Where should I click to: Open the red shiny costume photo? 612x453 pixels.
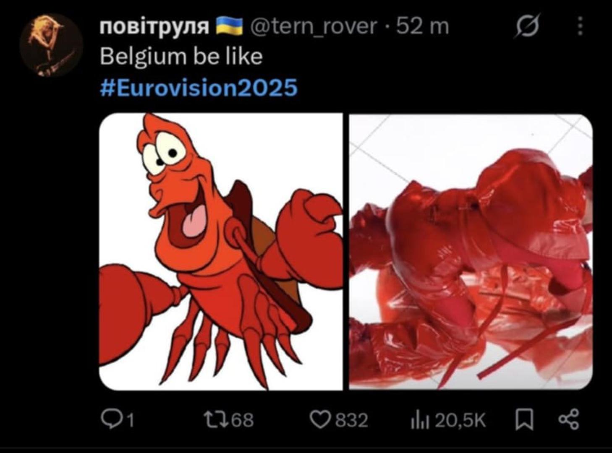tap(471, 252)
